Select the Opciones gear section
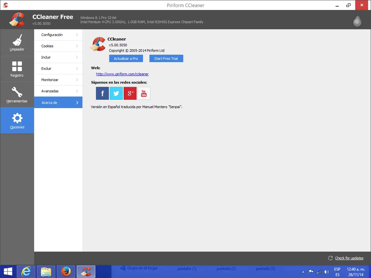Image resolution: width=371 pixels, height=278 pixels. (17, 120)
